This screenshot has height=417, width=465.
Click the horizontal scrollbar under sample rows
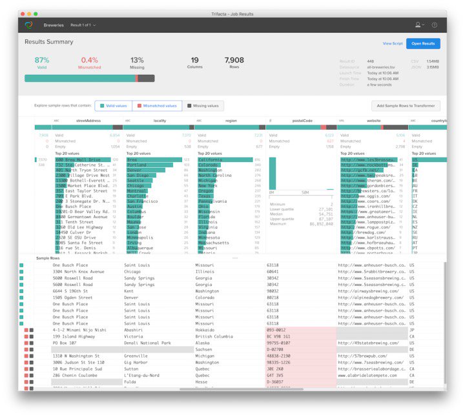point(242,389)
